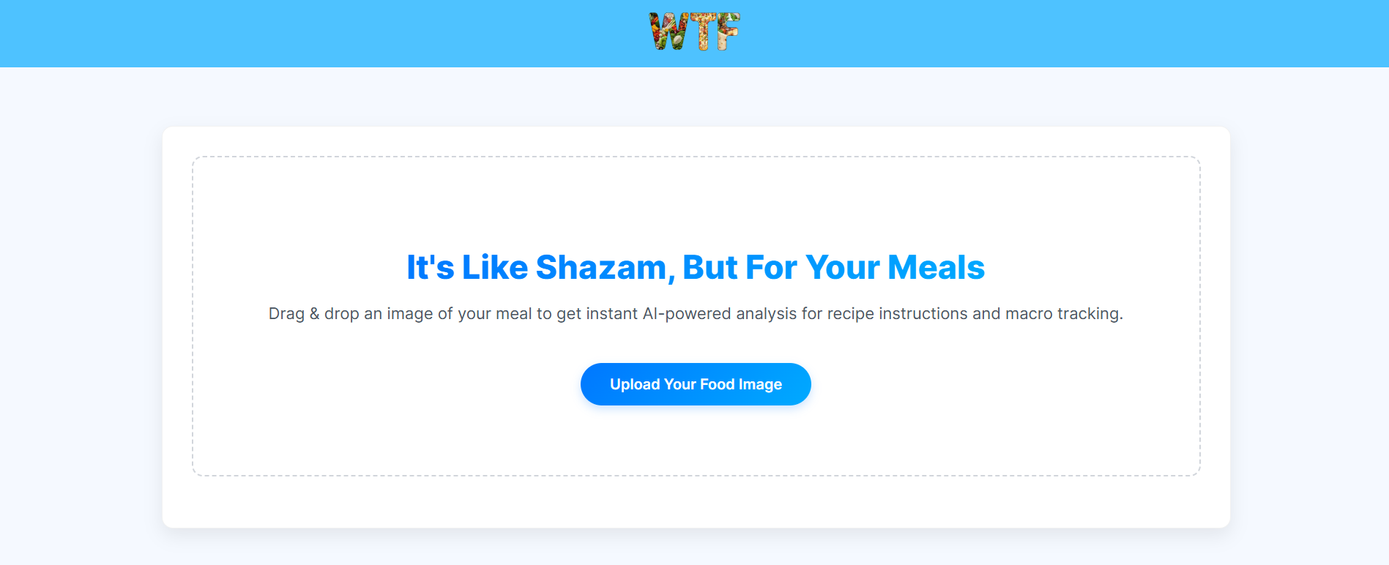Click the "Drag & drop an image" description

click(x=696, y=314)
